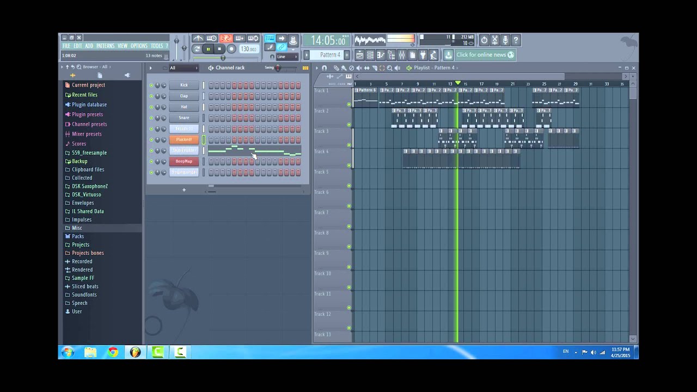Viewport: 697px width, 392px height.
Task: Click the tempo field showing 130.000
Action: coord(248,49)
